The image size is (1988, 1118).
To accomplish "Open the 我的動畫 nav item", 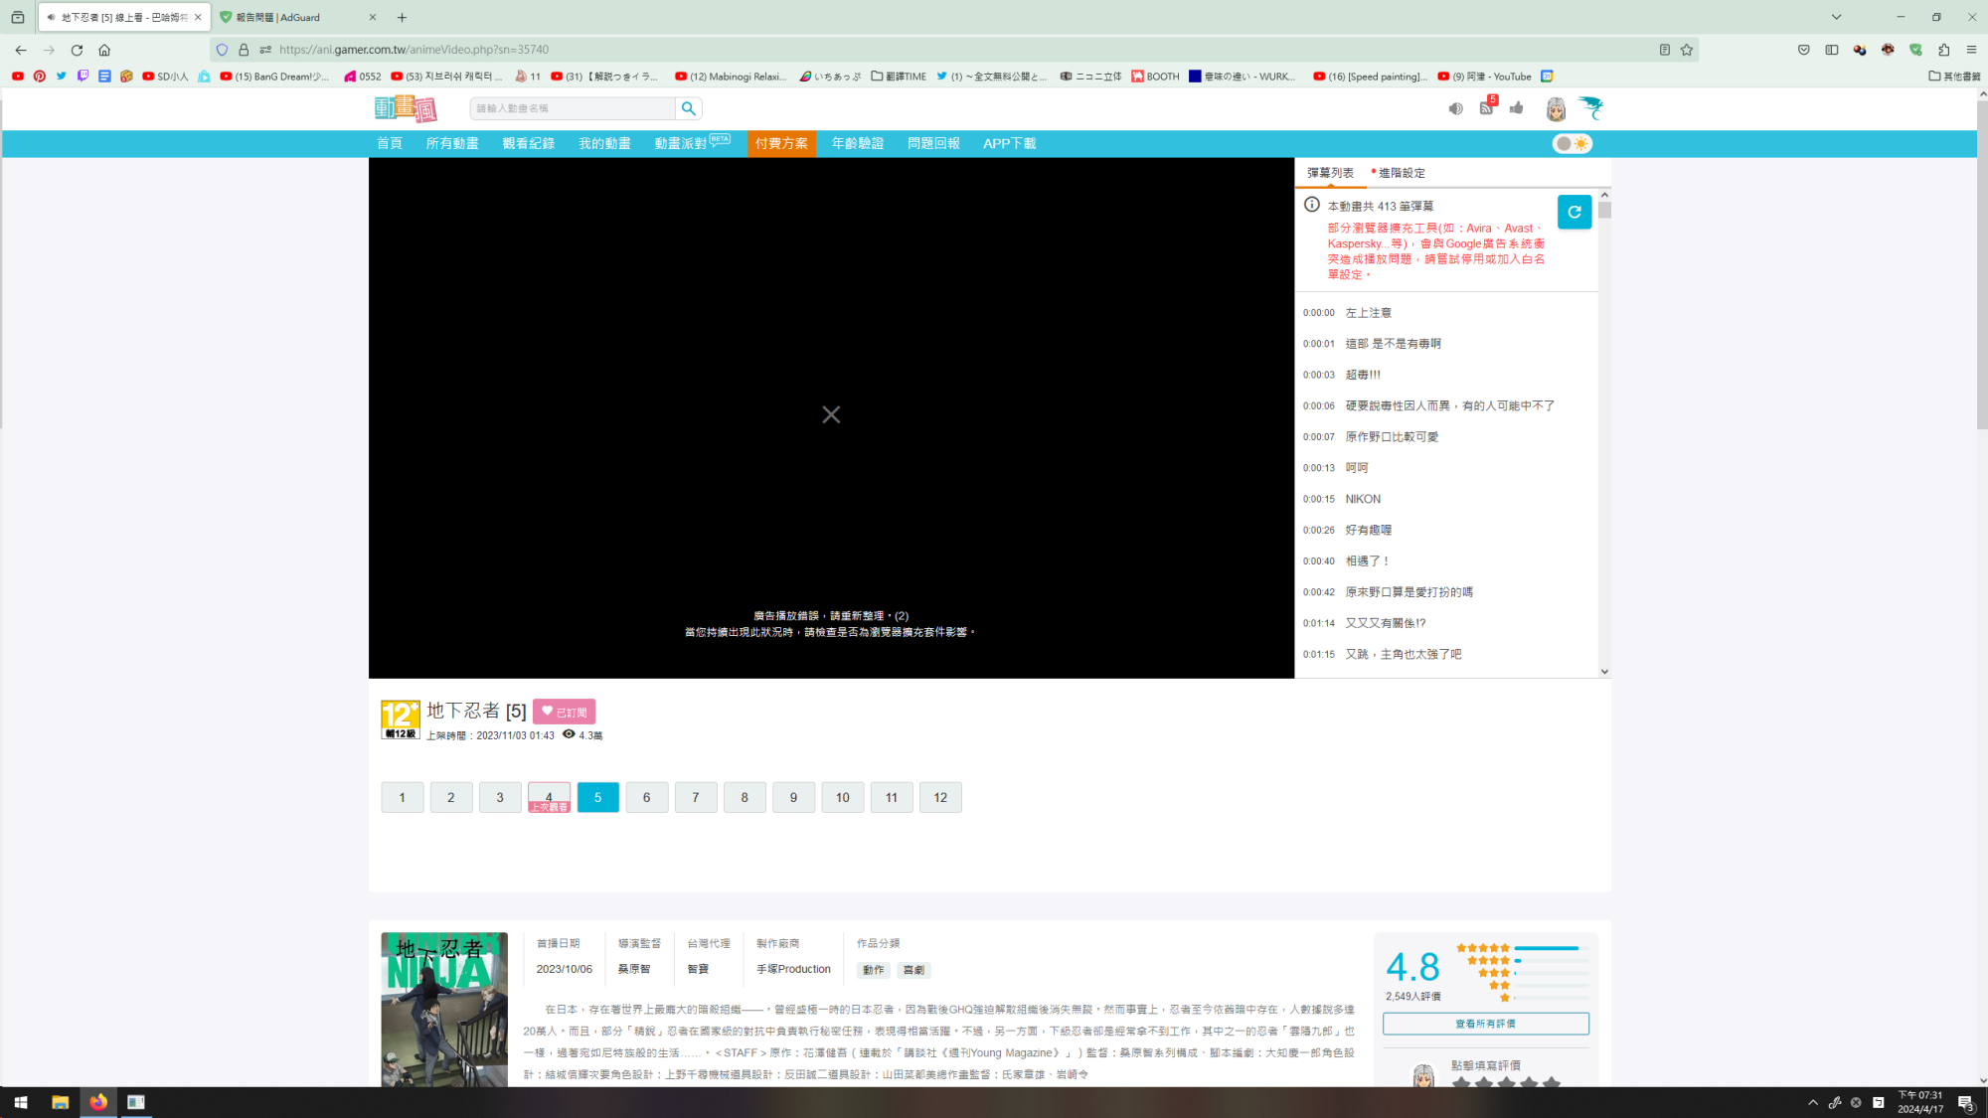I will (x=604, y=144).
